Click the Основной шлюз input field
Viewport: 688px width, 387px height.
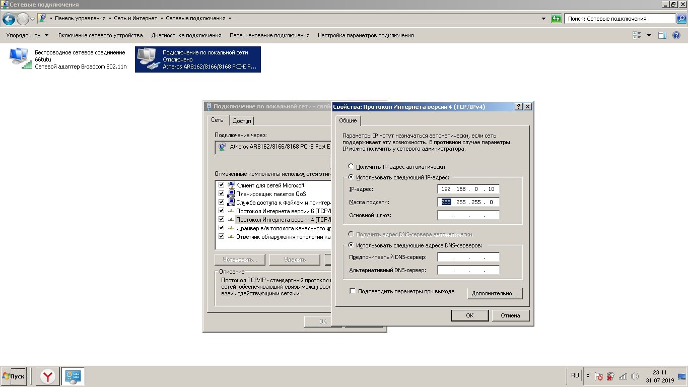click(468, 215)
